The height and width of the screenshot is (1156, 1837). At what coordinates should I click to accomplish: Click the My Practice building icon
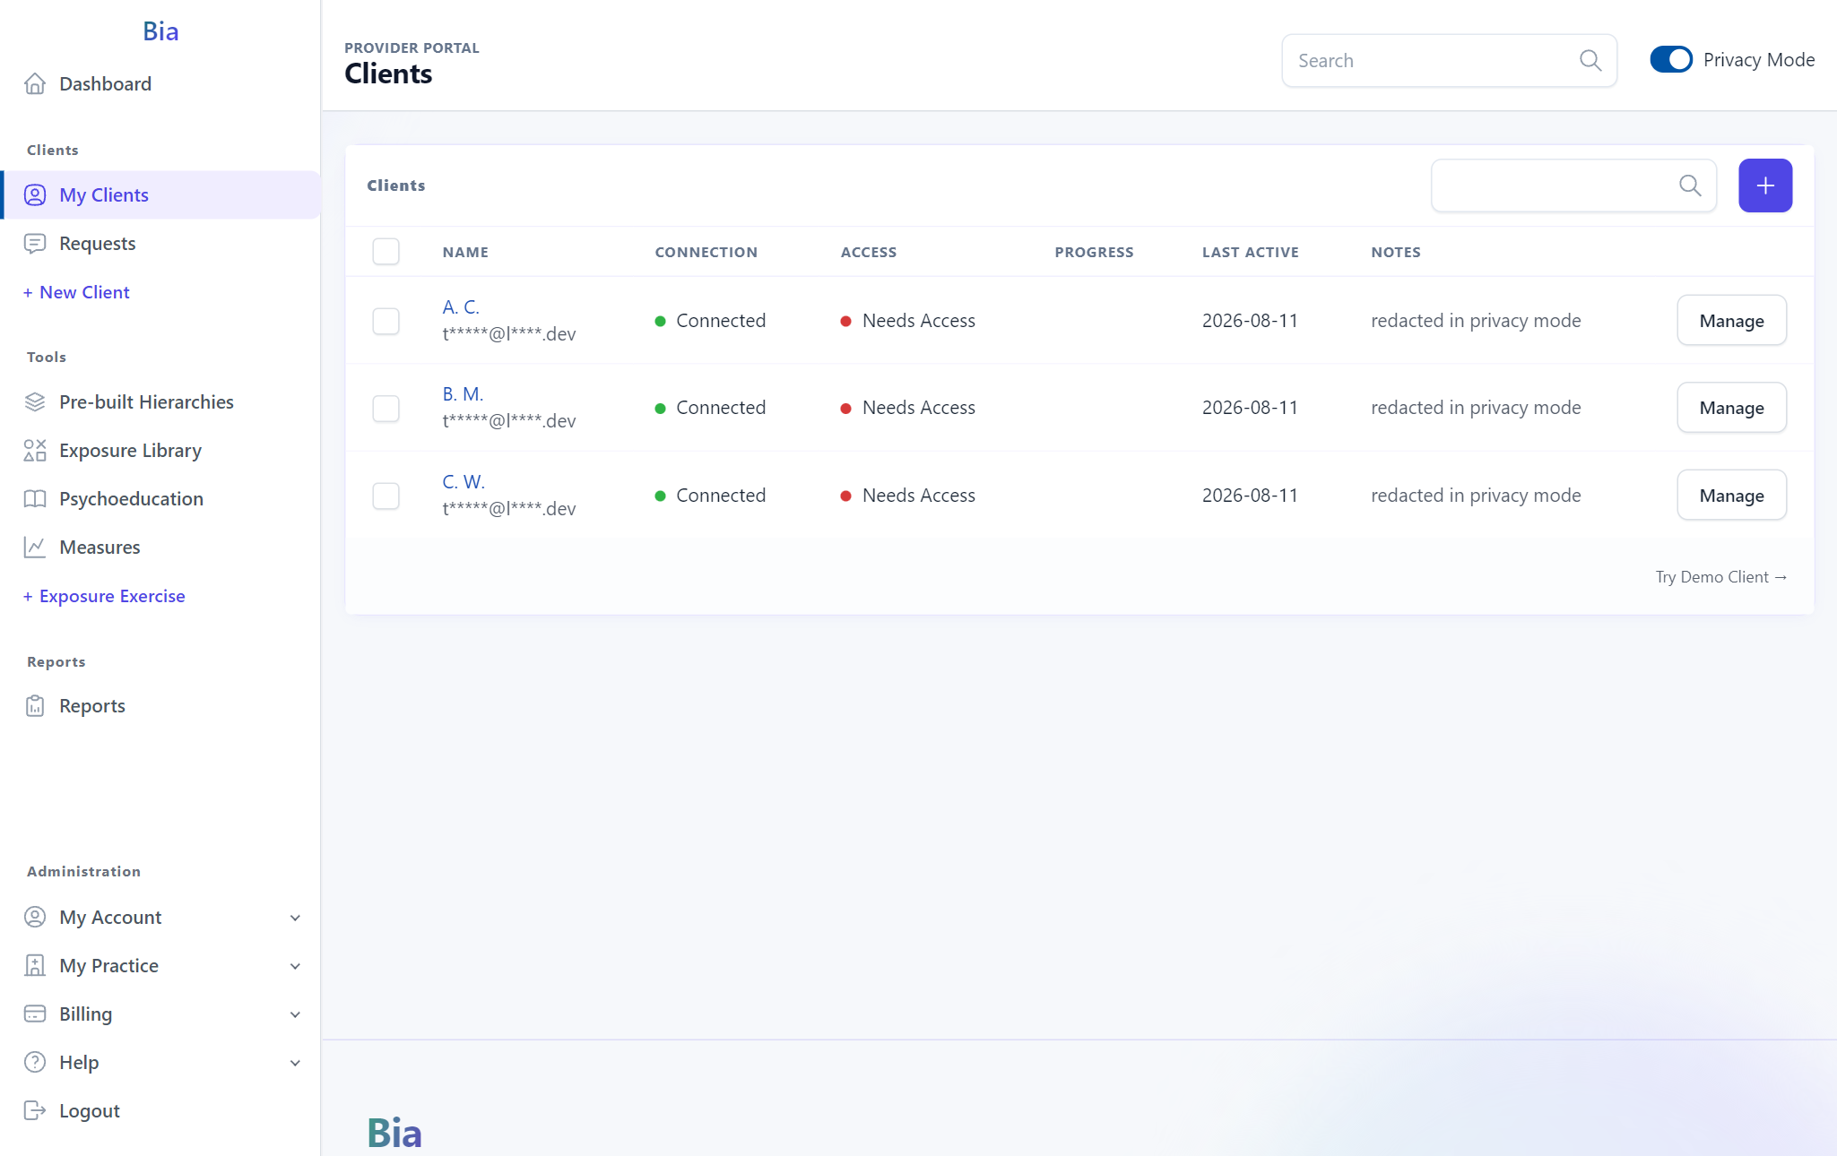tap(35, 965)
